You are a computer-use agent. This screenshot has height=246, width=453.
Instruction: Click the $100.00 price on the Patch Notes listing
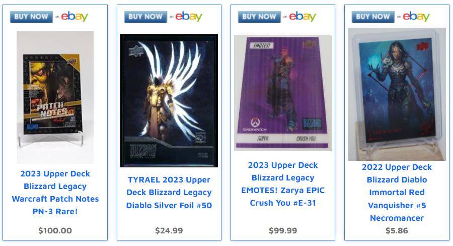click(55, 231)
